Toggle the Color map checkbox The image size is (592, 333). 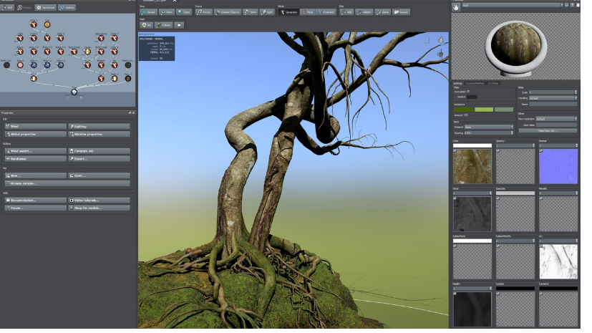tap(455, 150)
